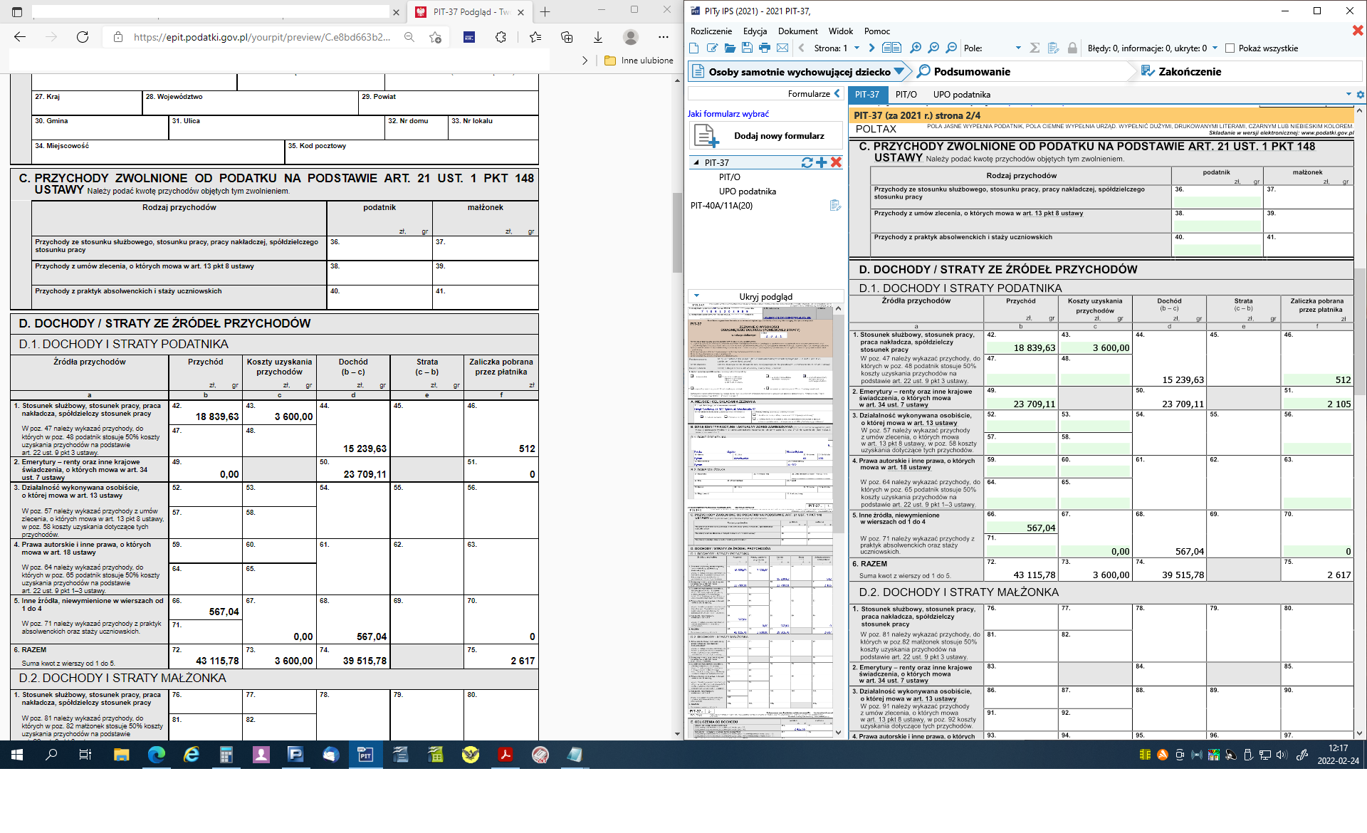Click the send envelope icon
This screenshot has width=1367, height=833.
782,48
